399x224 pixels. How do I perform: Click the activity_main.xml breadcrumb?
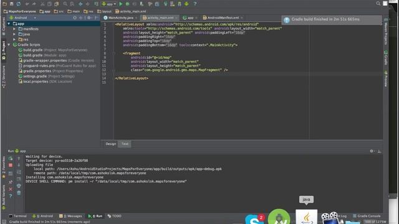click(x=131, y=11)
